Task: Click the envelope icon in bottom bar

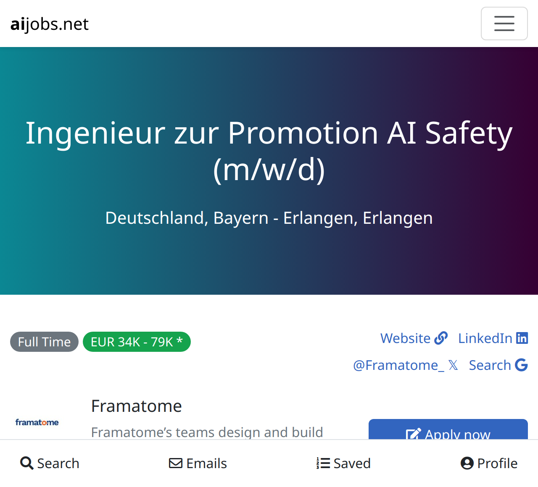Action: tap(176, 463)
